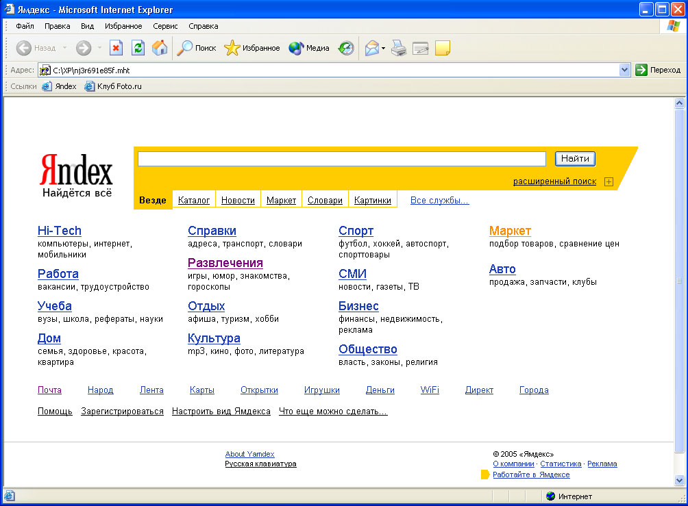Open the address bar dropdown arrow
Screen dimensions: 688x506
pyautogui.click(x=624, y=70)
